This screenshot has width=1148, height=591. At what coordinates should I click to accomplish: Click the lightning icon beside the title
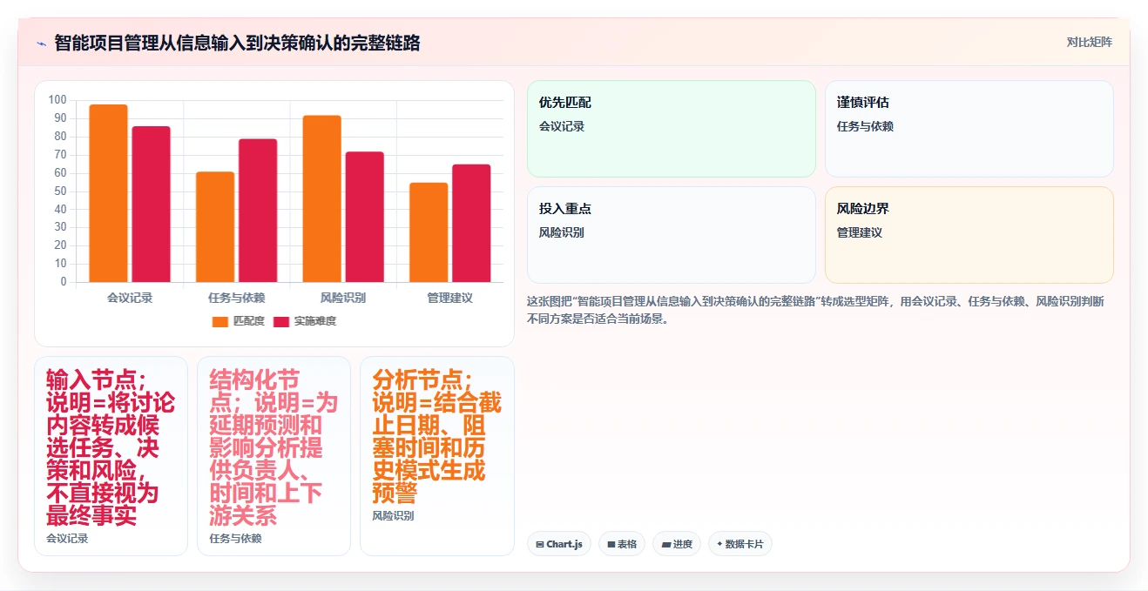[41, 43]
